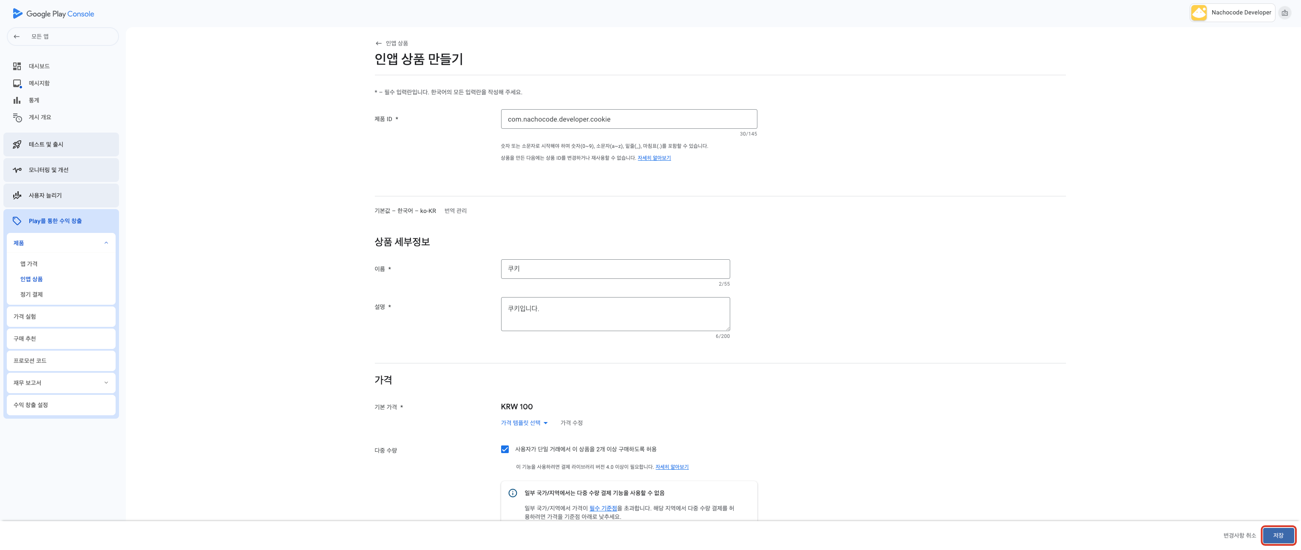1301x550 pixels.
Task: Expand the 재무 보고서 section
Action: 106,383
